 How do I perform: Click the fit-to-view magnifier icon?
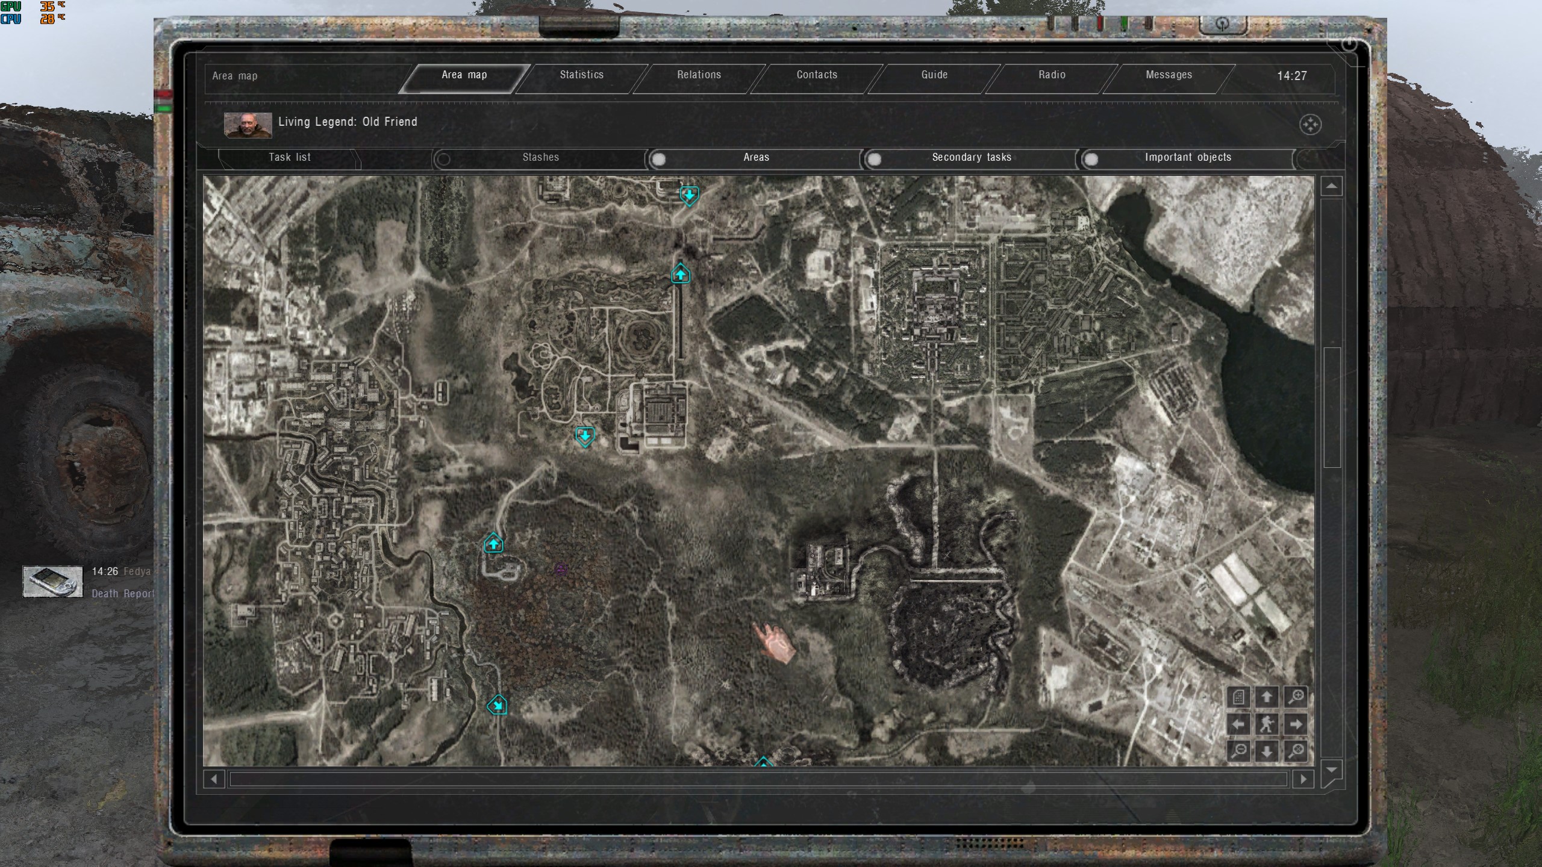pyautogui.click(x=1296, y=751)
